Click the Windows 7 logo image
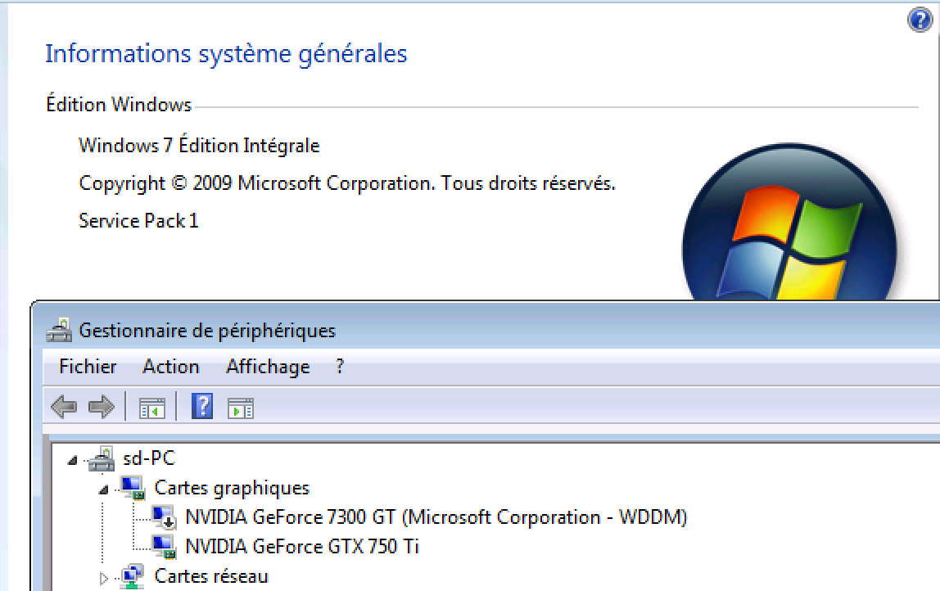Image resolution: width=940 pixels, height=591 pixels. pyautogui.click(x=789, y=222)
